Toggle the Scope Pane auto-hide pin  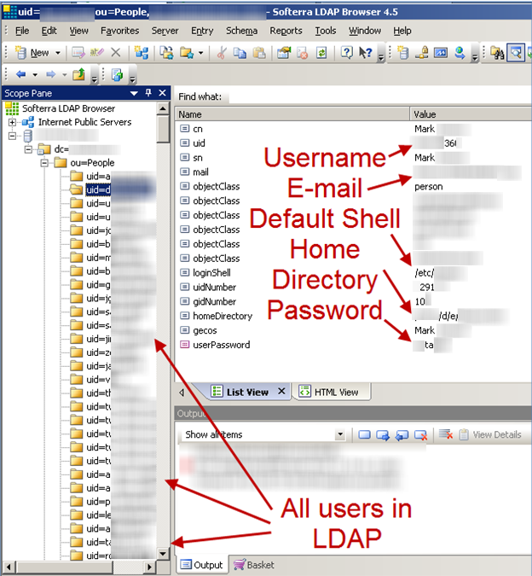(148, 93)
